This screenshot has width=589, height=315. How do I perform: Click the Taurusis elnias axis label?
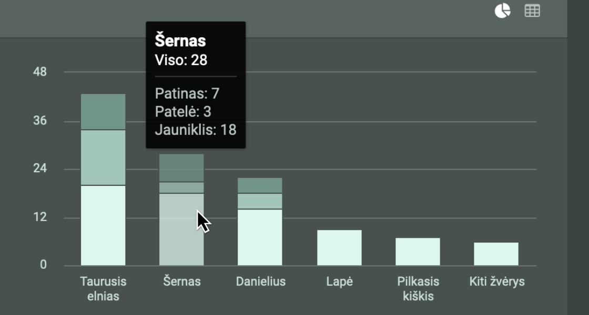(x=103, y=288)
